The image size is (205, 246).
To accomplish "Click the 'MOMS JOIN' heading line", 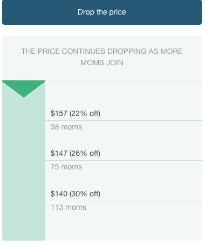I will (x=102, y=63).
